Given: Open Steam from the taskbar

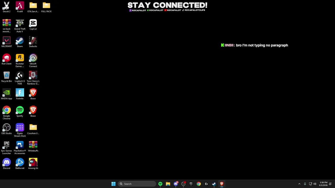Looking at the screenshot, I should point(214,184).
